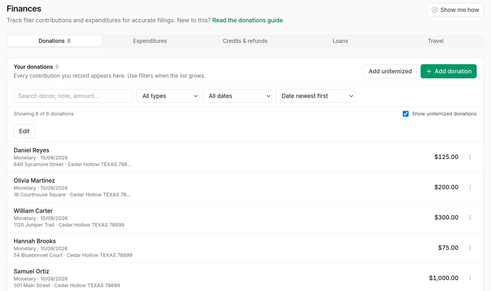
Task: Switch to the Donations tab
Action: (x=55, y=41)
